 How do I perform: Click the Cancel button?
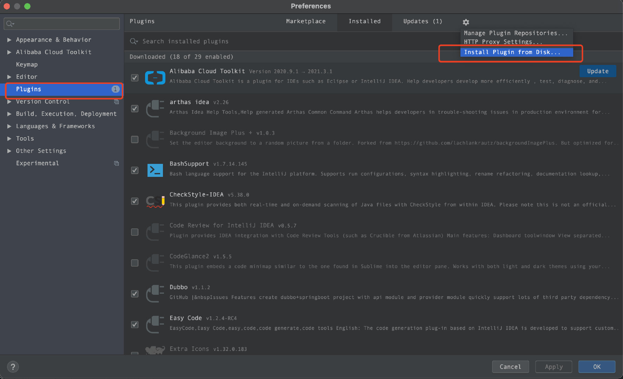(x=510, y=367)
